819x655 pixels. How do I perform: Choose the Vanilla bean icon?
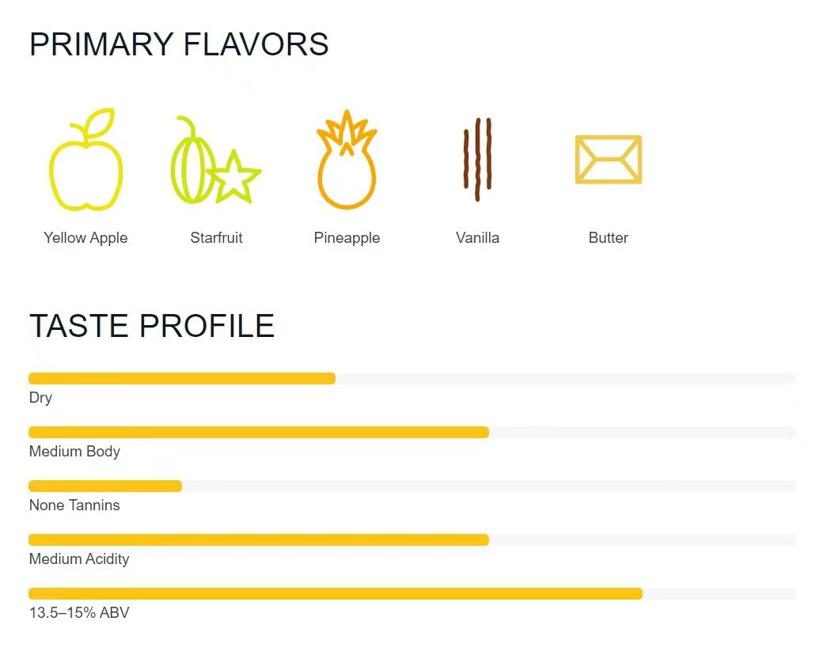pyautogui.click(x=477, y=159)
